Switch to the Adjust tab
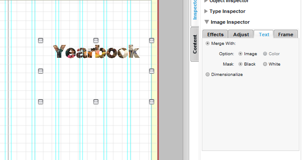302x160 pixels. (241, 35)
